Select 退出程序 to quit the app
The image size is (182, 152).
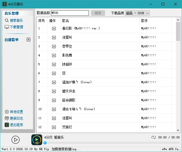(x=16, y=125)
